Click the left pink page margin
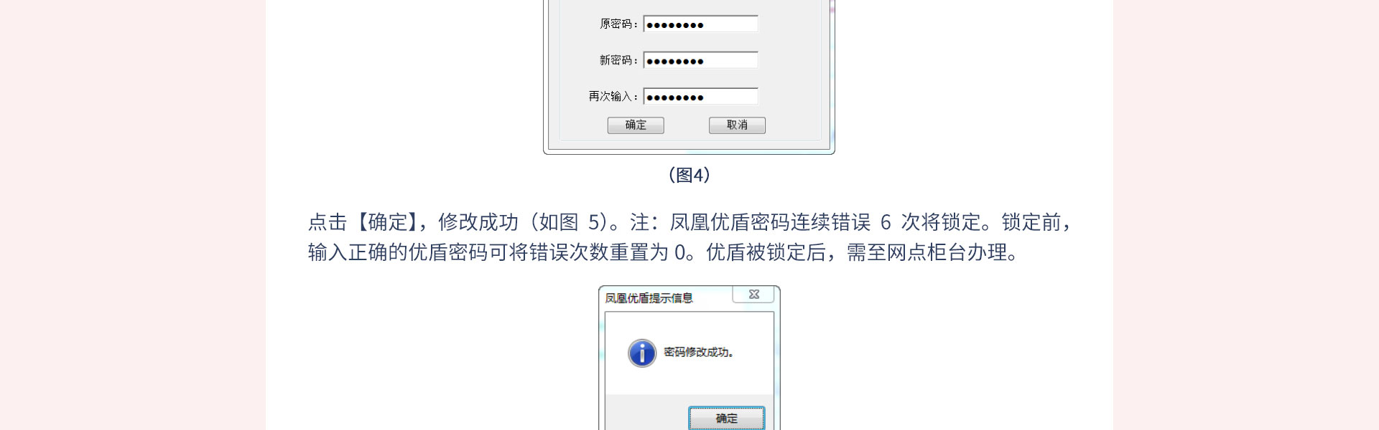 (x=133, y=215)
